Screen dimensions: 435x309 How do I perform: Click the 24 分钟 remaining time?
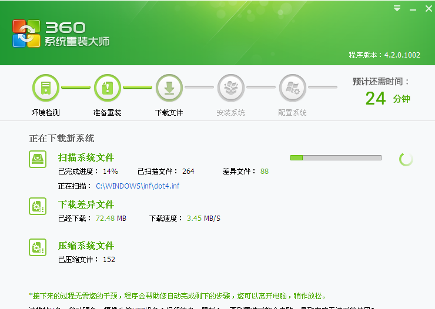coord(388,98)
